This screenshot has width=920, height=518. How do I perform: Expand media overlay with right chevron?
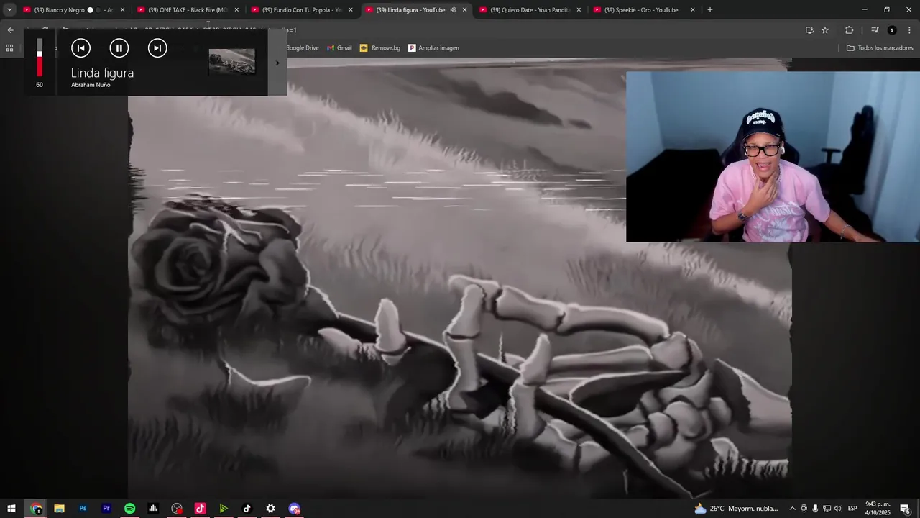[x=277, y=63]
